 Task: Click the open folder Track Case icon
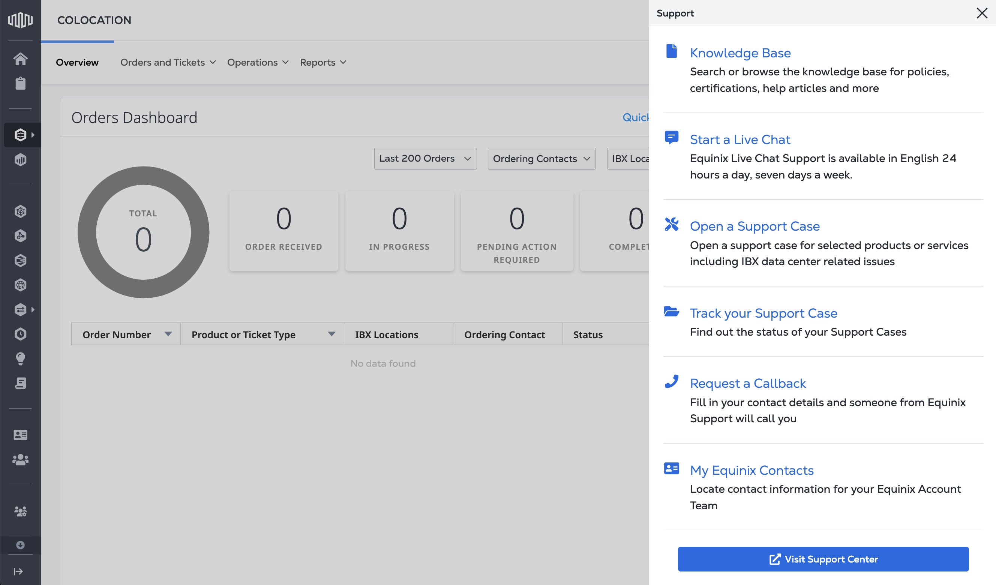tap(672, 312)
